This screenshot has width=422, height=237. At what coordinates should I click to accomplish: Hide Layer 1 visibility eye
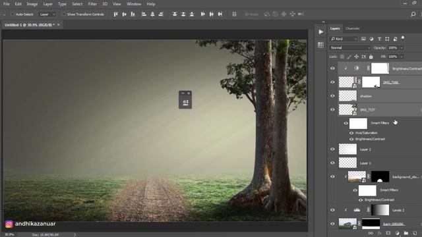332,163
